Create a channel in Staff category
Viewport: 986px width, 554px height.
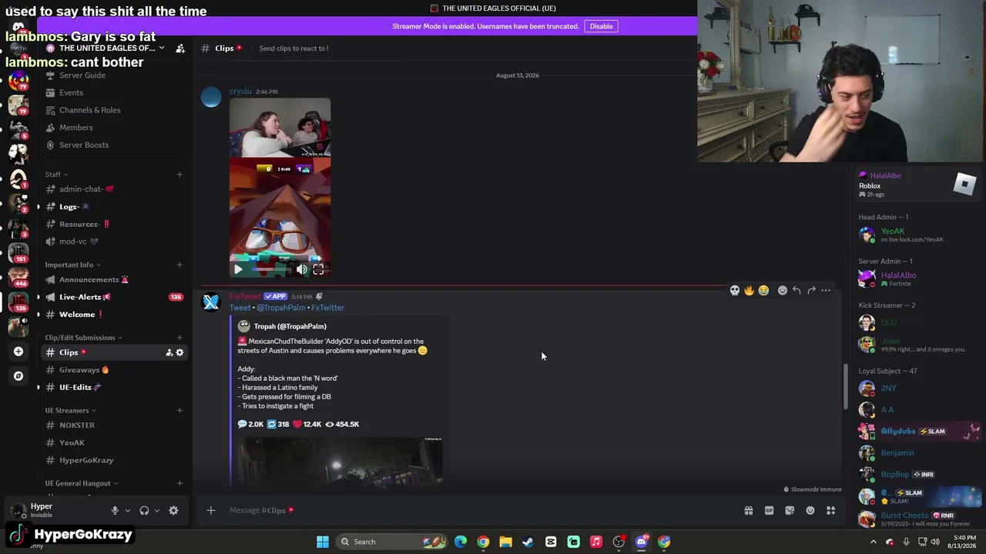(x=179, y=174)
